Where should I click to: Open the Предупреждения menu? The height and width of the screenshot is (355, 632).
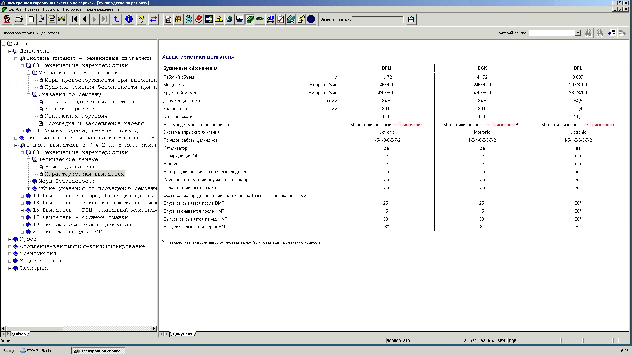coord(99,9)
